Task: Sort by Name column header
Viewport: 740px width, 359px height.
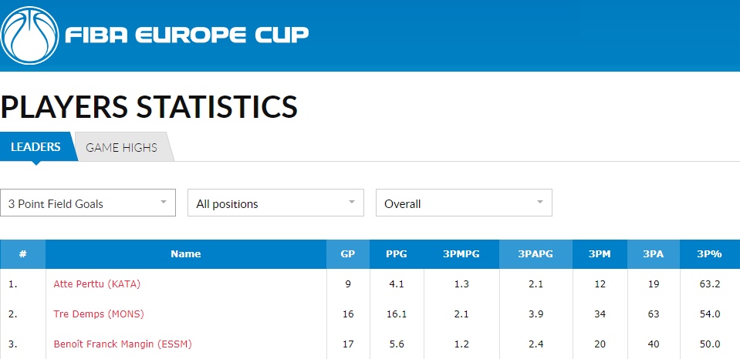Action: point(186,254)
